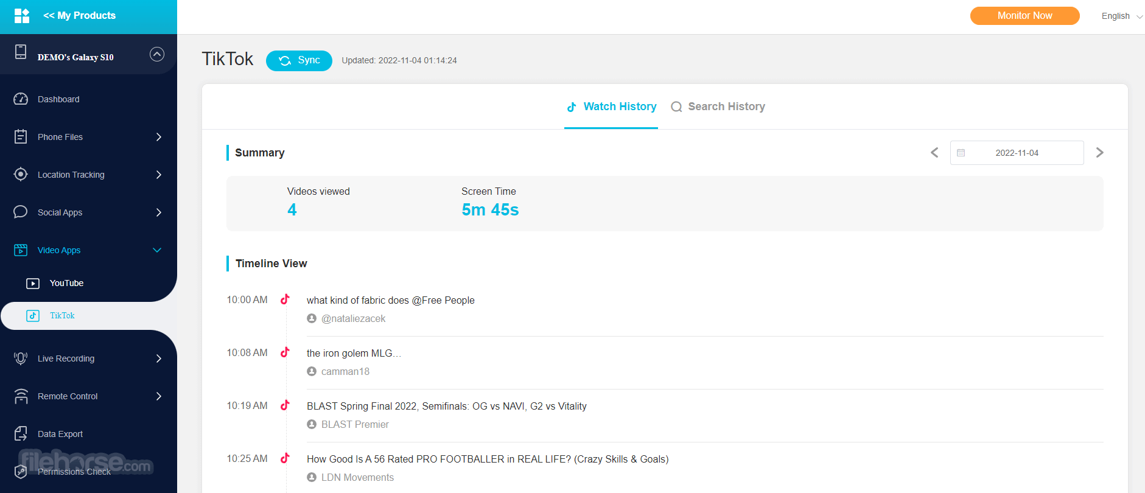1145x493 pixels.
Task: Expand the Live Recording submenu arrow
Action: coord(159,358)
